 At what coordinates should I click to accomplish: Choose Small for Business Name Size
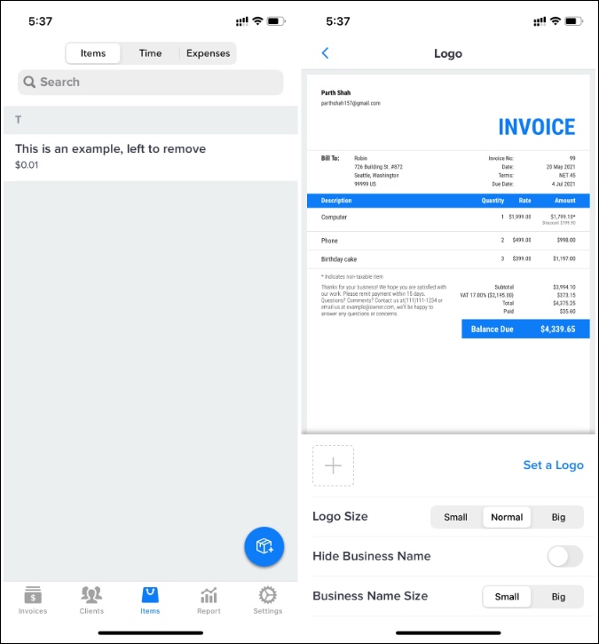click(507, 597)
